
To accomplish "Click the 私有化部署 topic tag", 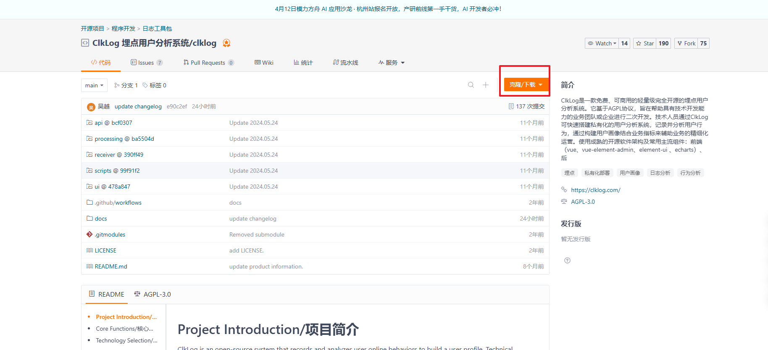I will pyautogui.click(x=597, y=173).
